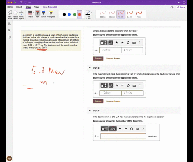Open recent notes clock icon

coord(9,37)
